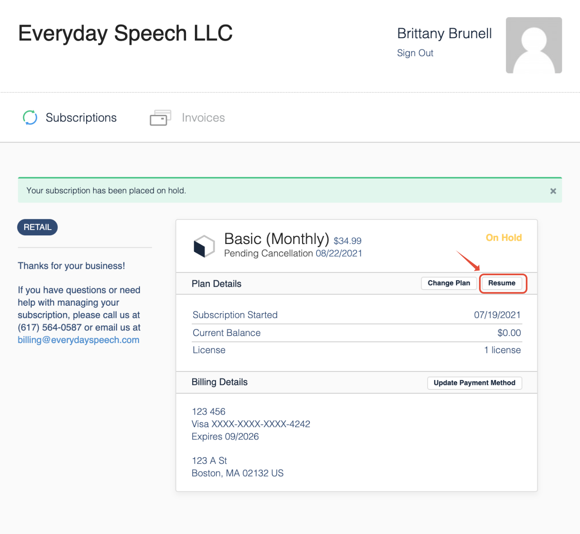The image size is (580, 534).
Task: Click the On Hold status label
Action: tap(504, 238)
